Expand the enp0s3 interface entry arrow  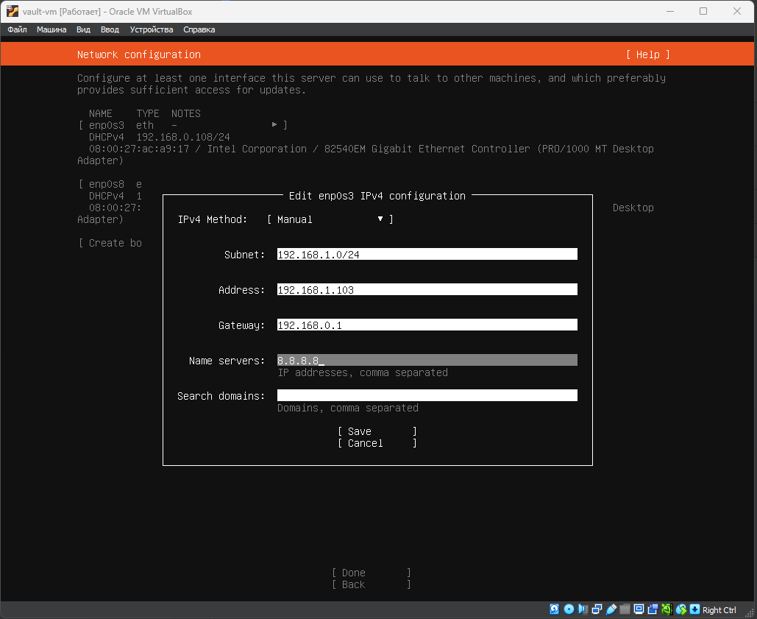point(274,124)
